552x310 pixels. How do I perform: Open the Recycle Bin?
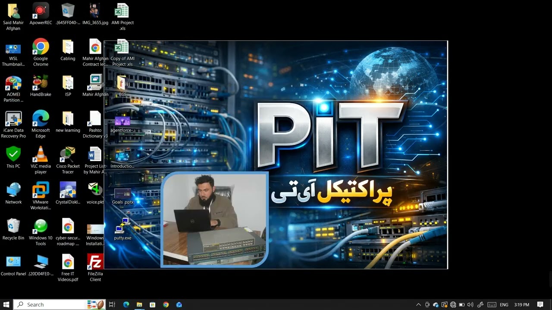pyautogui.click(x=13, y=229)
